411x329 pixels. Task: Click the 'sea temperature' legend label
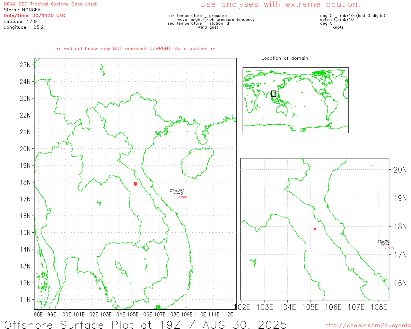(x=185, y=23)
